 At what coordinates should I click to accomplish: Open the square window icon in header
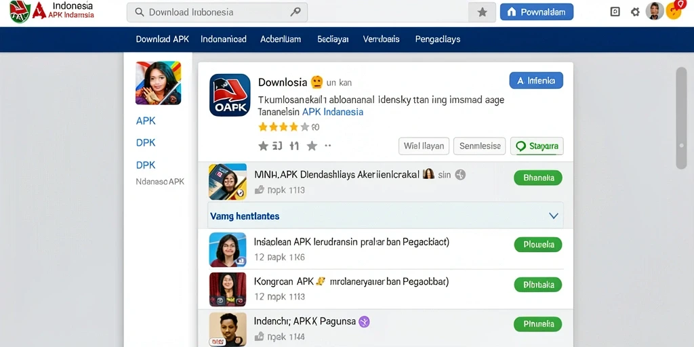tap(615, 12)
